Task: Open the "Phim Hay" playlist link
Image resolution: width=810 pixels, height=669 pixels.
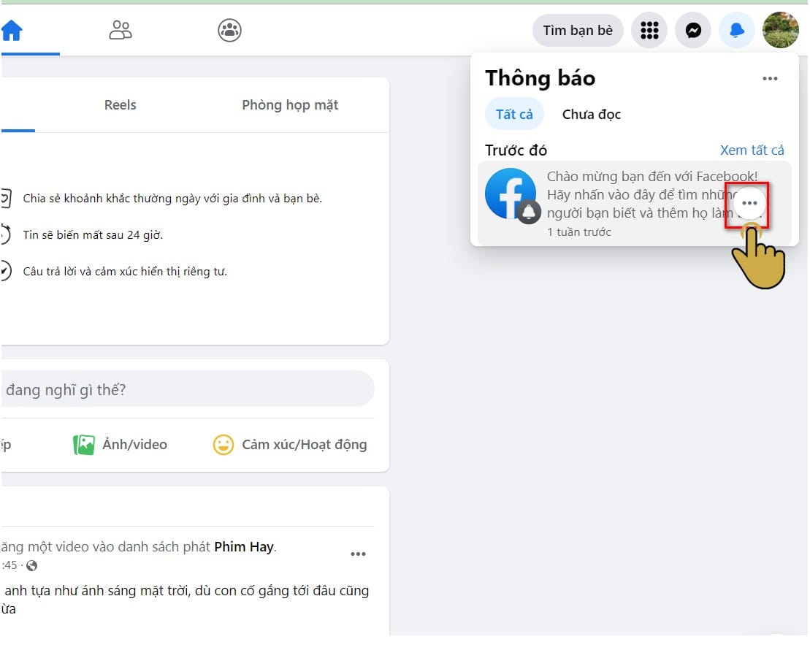Action: point(244,546)
